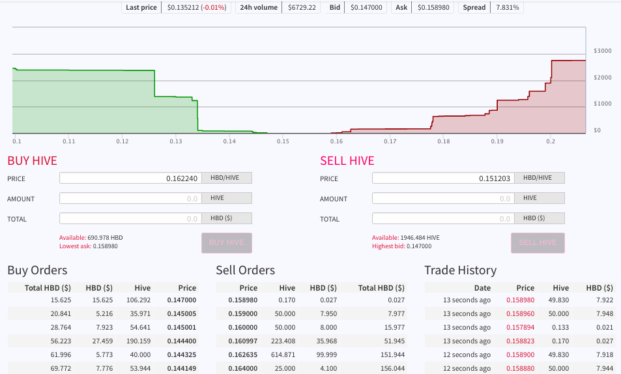Image resolution: width=621 pixels, height=374 pixels.
Task: Click trade history price 0.158960
Action: coord(520,314)
